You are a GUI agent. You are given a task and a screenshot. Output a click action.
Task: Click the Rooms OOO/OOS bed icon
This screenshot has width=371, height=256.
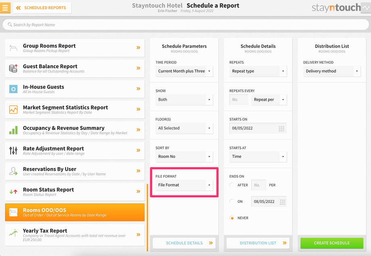click(x=13, y=212)
